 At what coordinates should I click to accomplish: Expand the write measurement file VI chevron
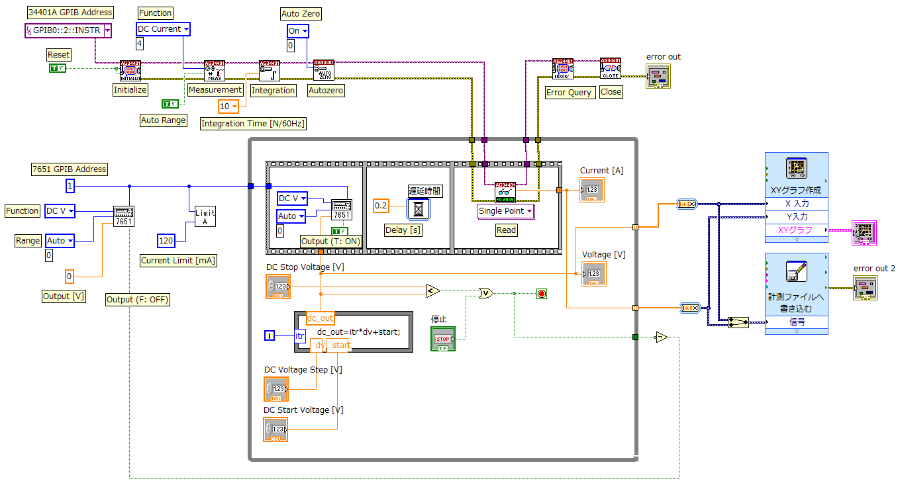click(x=797, y=331)
